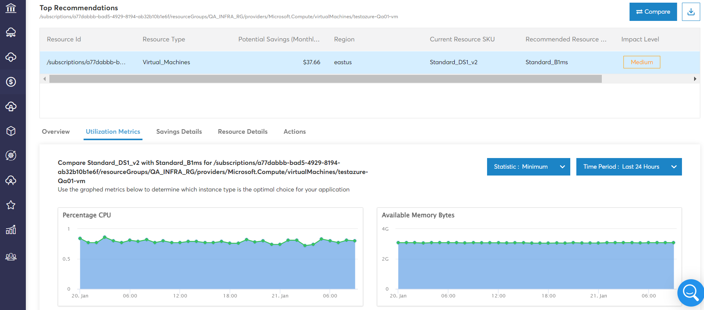Screen dimensions: 704x310
Task: Go to the Resource Details tab
Action: point(242,132)
